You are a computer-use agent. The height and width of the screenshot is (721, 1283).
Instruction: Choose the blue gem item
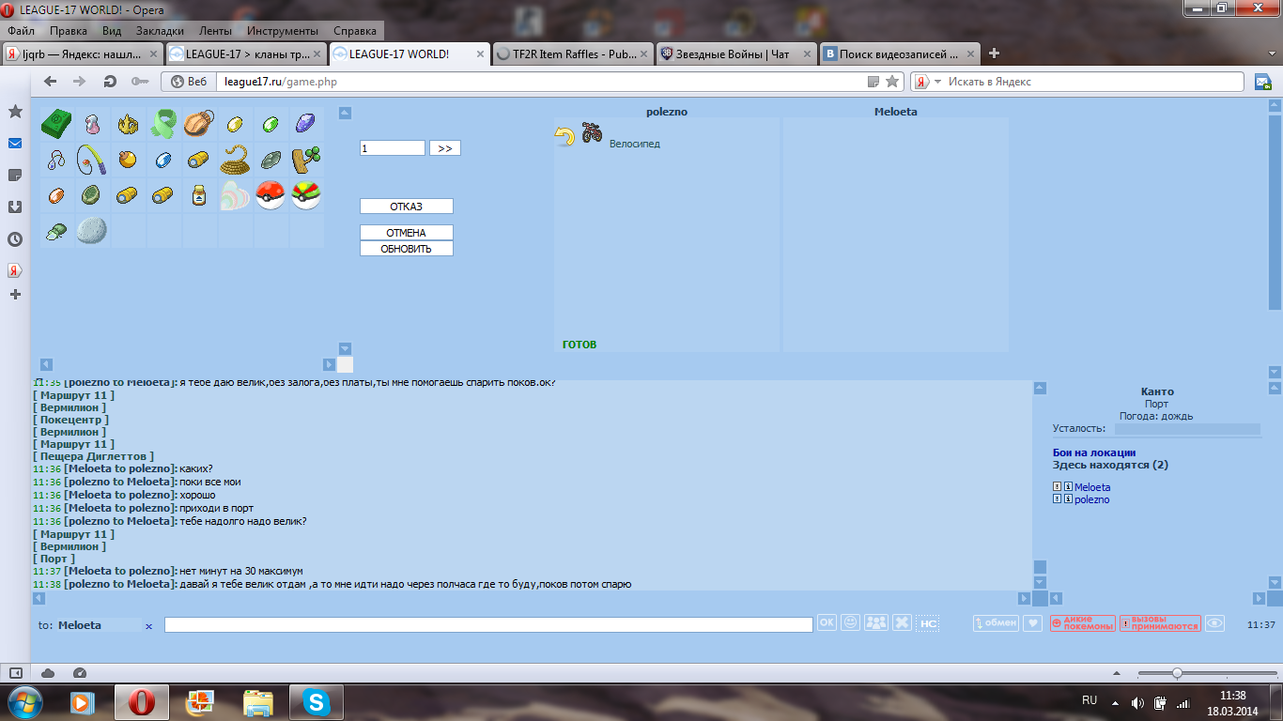pos(163,160)
